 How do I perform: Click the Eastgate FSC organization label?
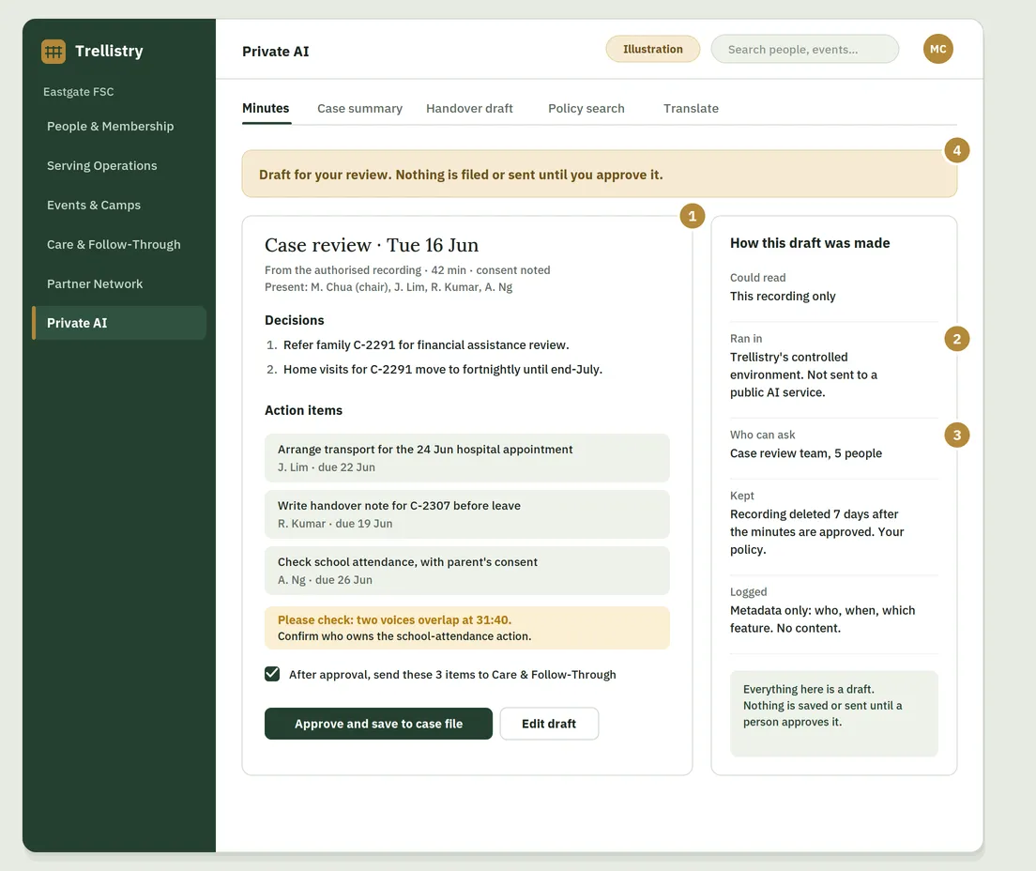coord(79,92)
